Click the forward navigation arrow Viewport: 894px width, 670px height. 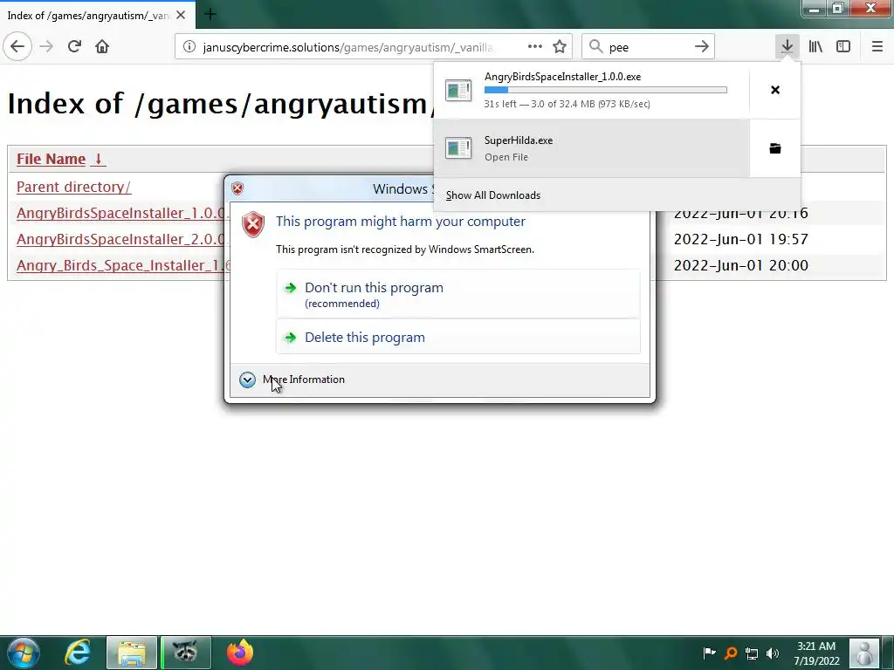46,46
